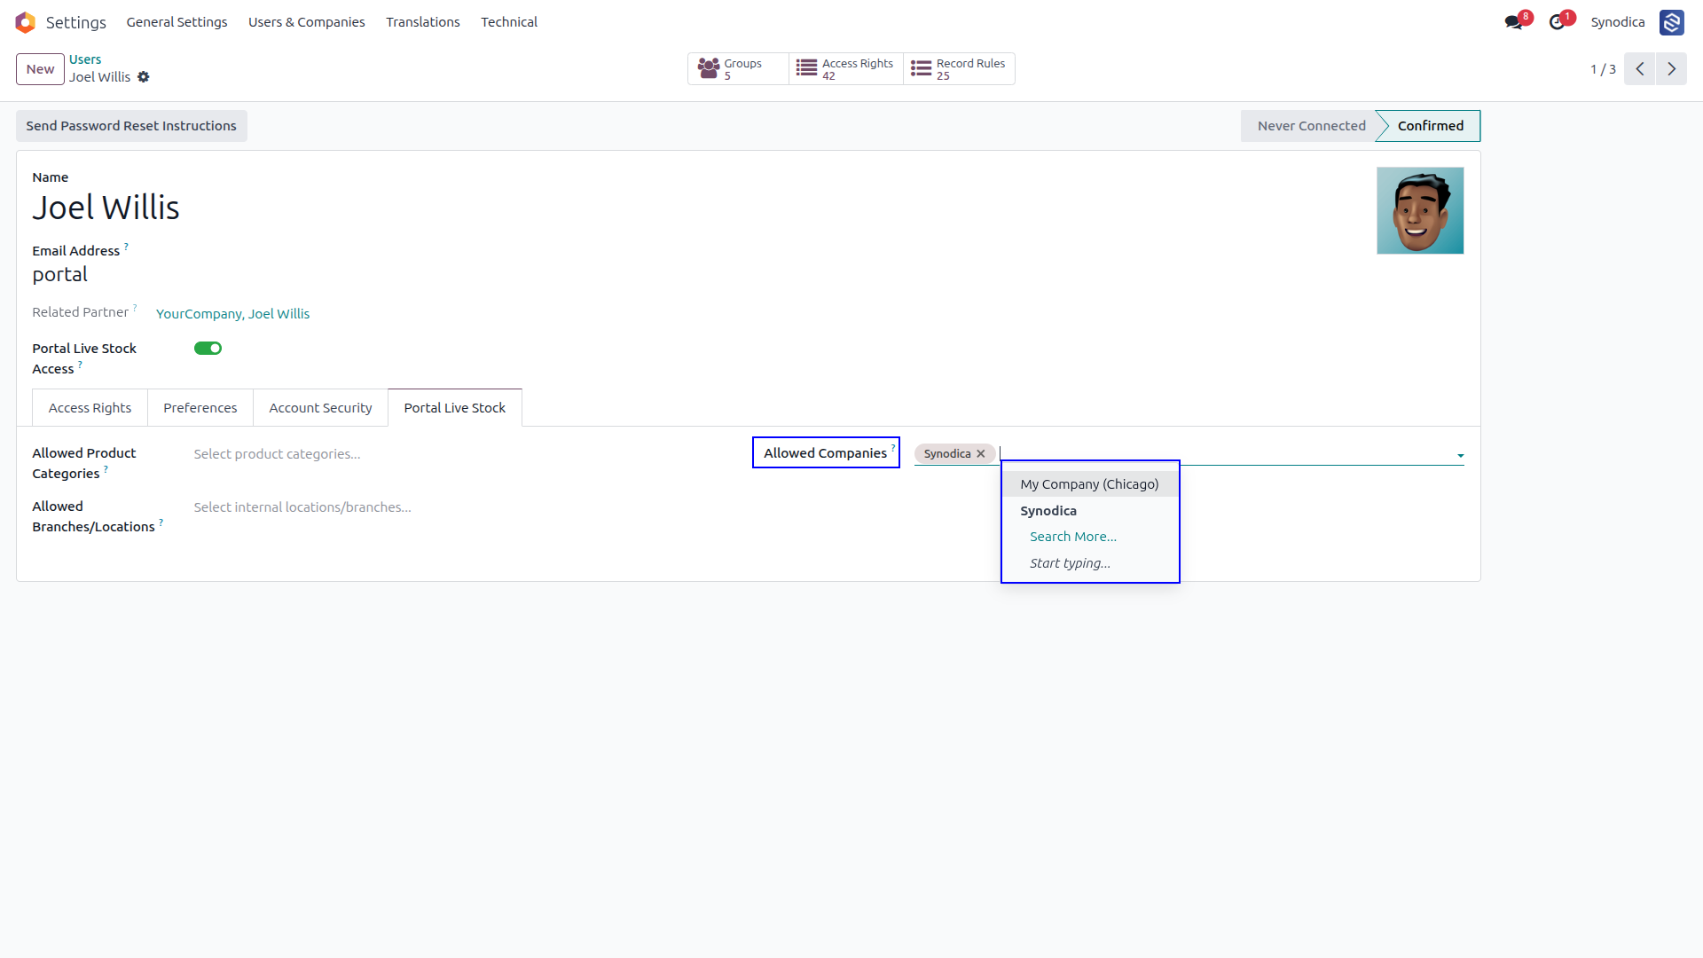Focus the Allowed Product Categories field
Screen dimensions: 1703x958
(461, 454)
